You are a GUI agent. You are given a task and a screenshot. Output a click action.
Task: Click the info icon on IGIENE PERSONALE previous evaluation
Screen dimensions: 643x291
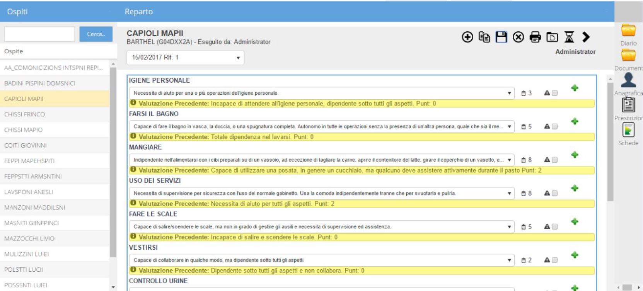(133, 103)
